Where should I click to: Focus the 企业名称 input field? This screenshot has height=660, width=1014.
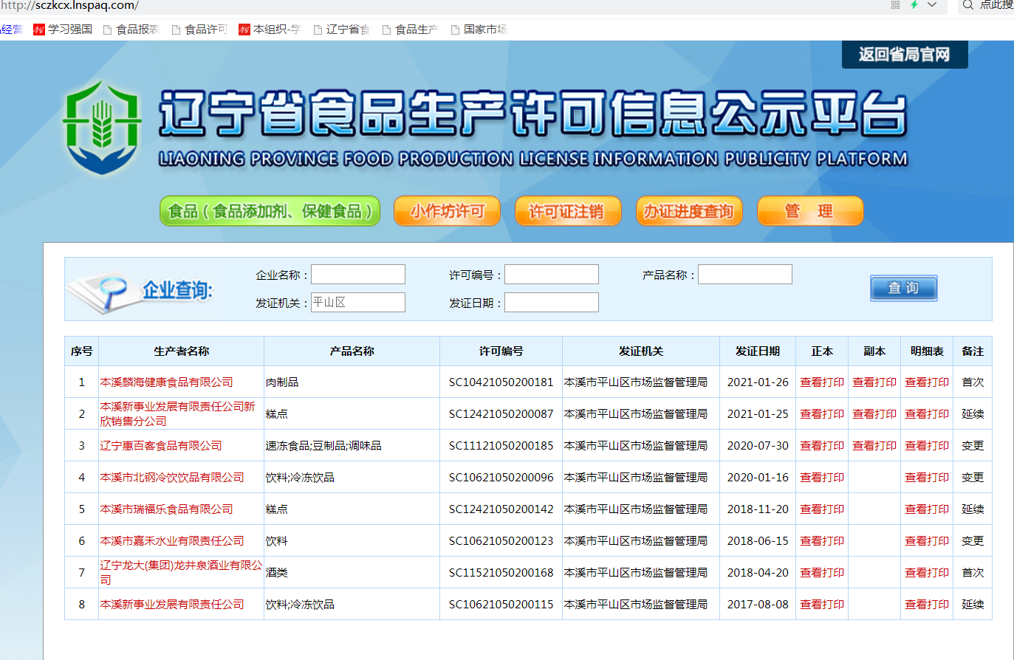pyautogui.click(x=358, y=275)
